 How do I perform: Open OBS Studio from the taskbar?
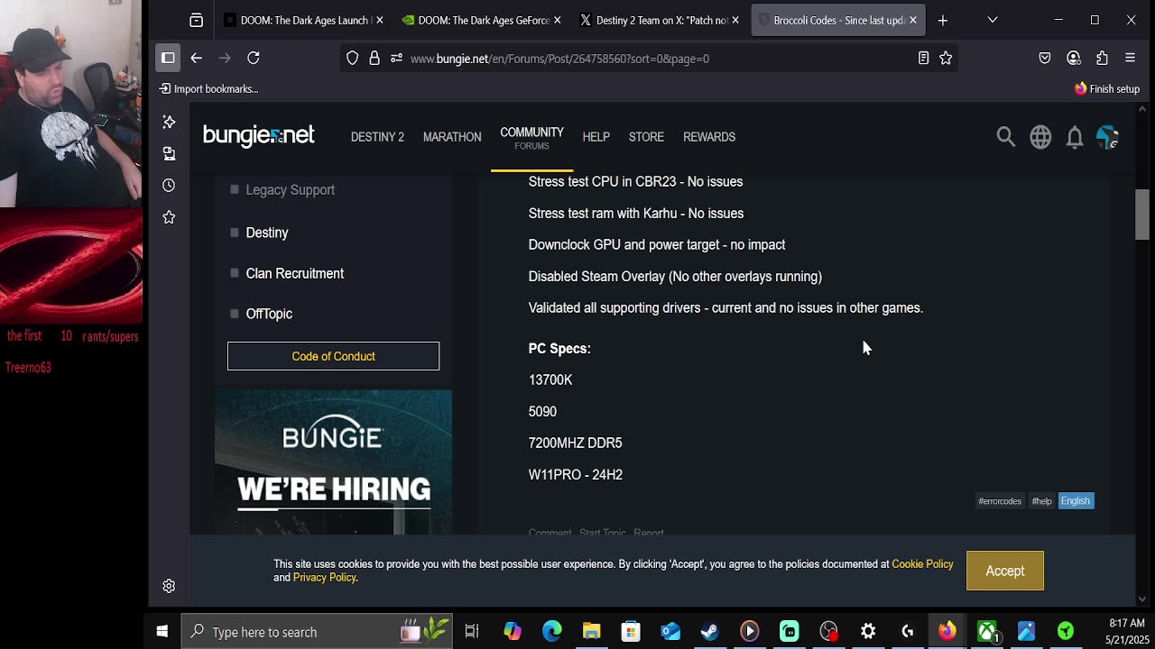tap(828, 632)
